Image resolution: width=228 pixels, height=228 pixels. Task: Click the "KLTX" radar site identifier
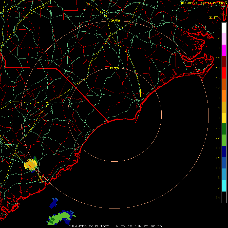(x=121, y=226)
